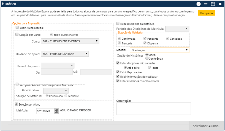Click the Matrícula search lookup icon
The width and height of the screenshot is (225, 131).
pos(56,111)
